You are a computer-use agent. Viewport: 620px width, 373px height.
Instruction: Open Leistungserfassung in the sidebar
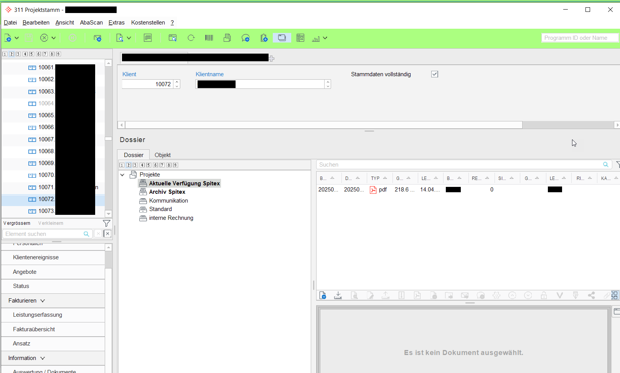[x=38, y=315]
